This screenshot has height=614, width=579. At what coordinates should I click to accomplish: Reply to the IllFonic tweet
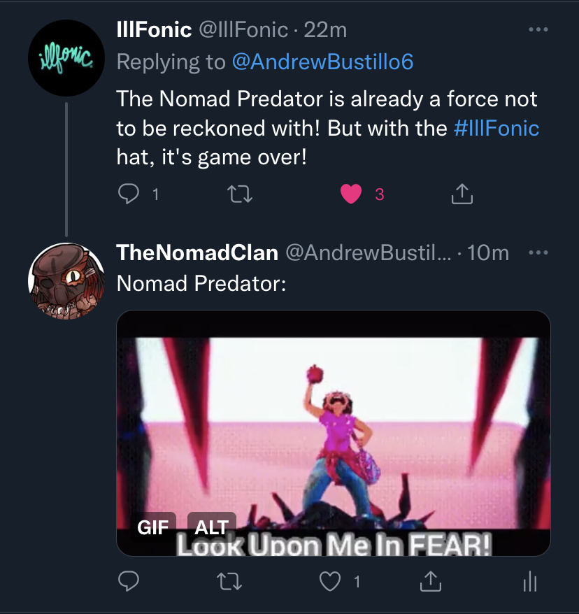(129, 194)
